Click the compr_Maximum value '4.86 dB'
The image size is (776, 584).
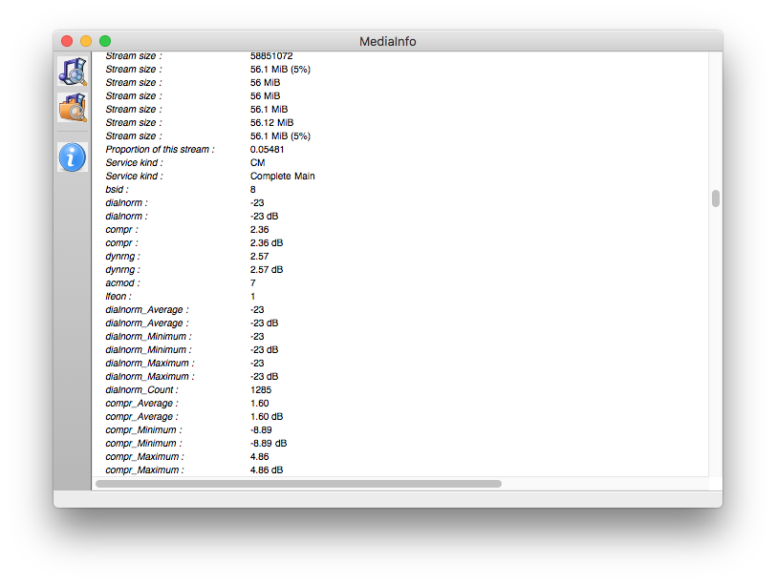267,469
